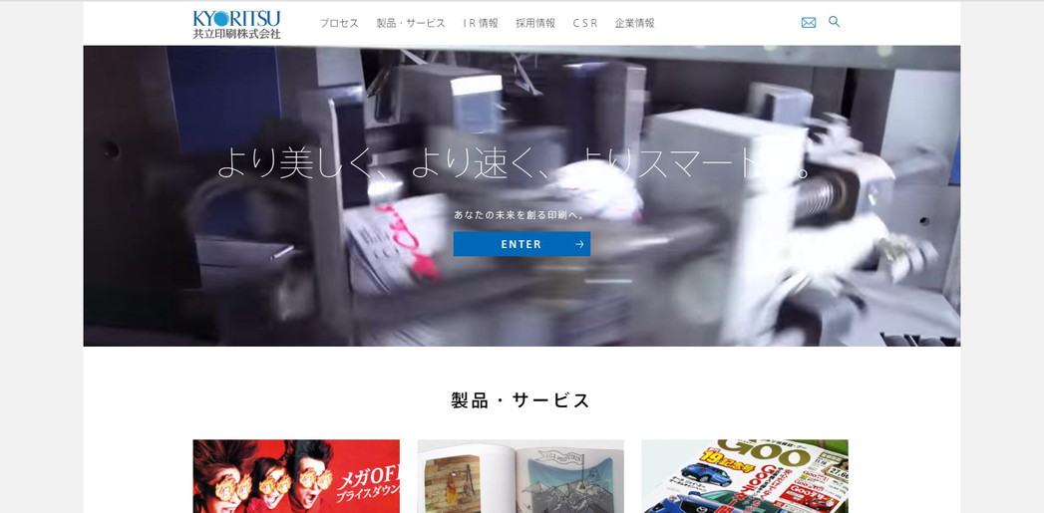Click the blue ENTER button
The height and width of the screenshot is (513, 1044).
tap(522, 244)
